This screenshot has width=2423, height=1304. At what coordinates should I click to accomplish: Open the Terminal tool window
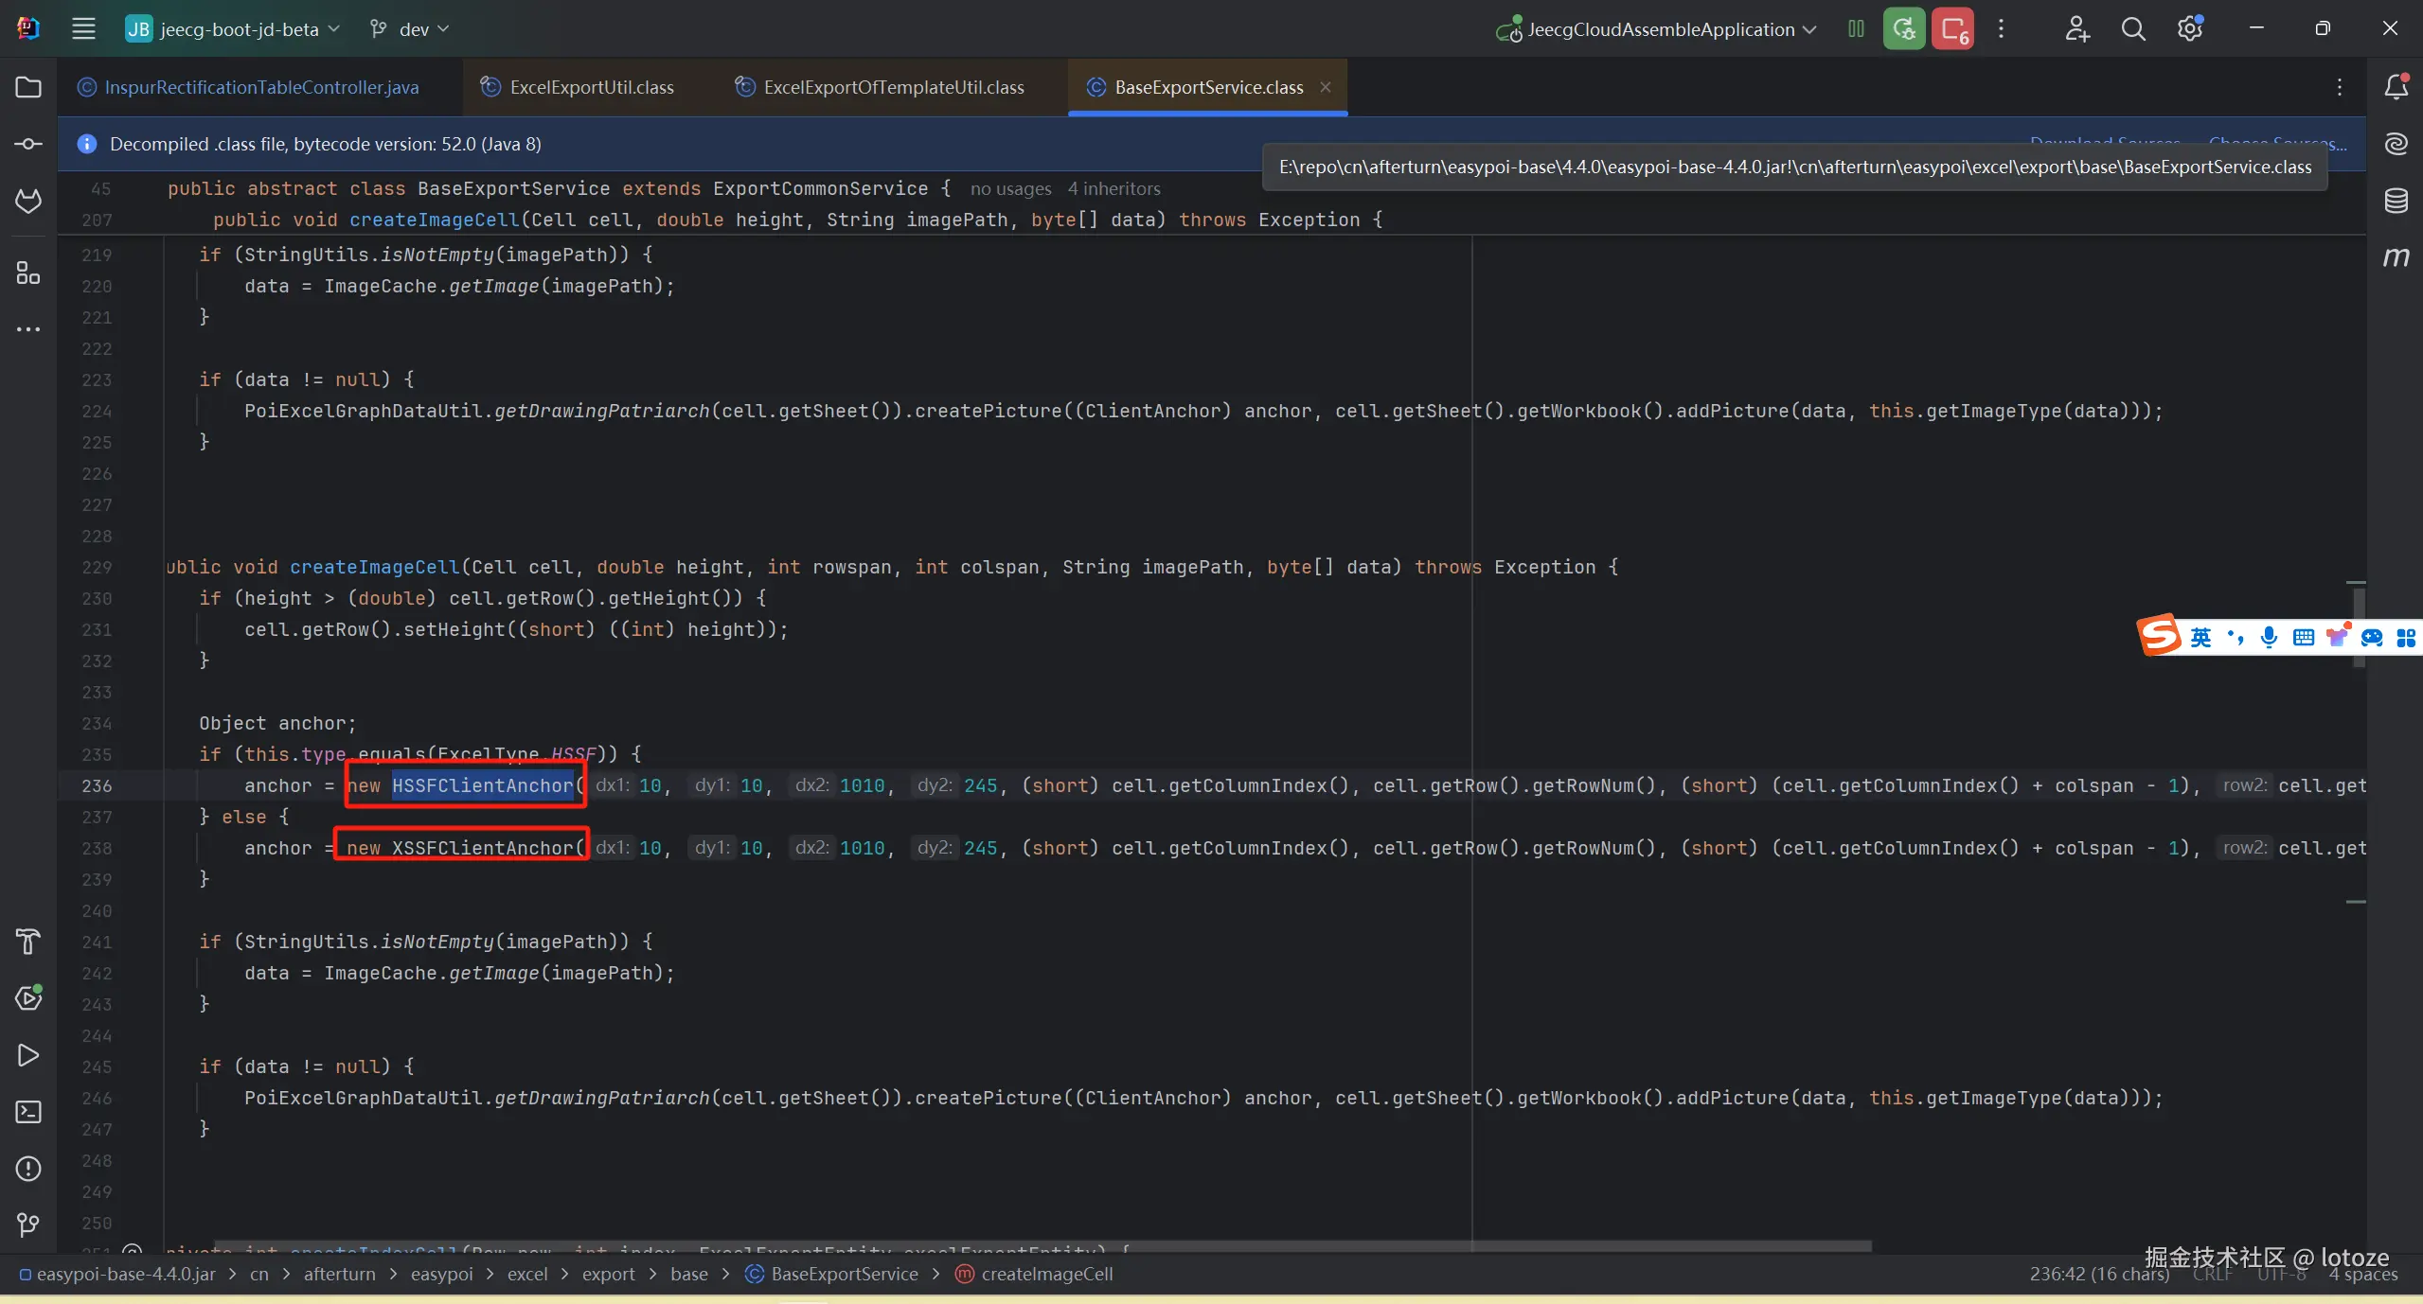click(28, 1112)
